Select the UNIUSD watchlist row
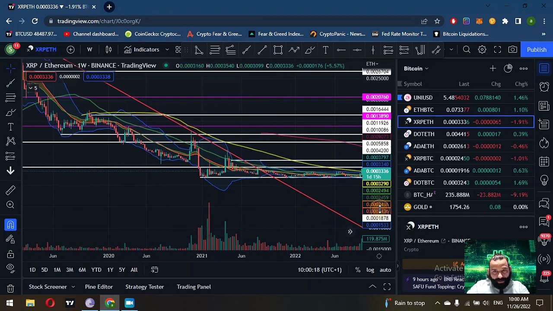 click(x=466, y=98)
